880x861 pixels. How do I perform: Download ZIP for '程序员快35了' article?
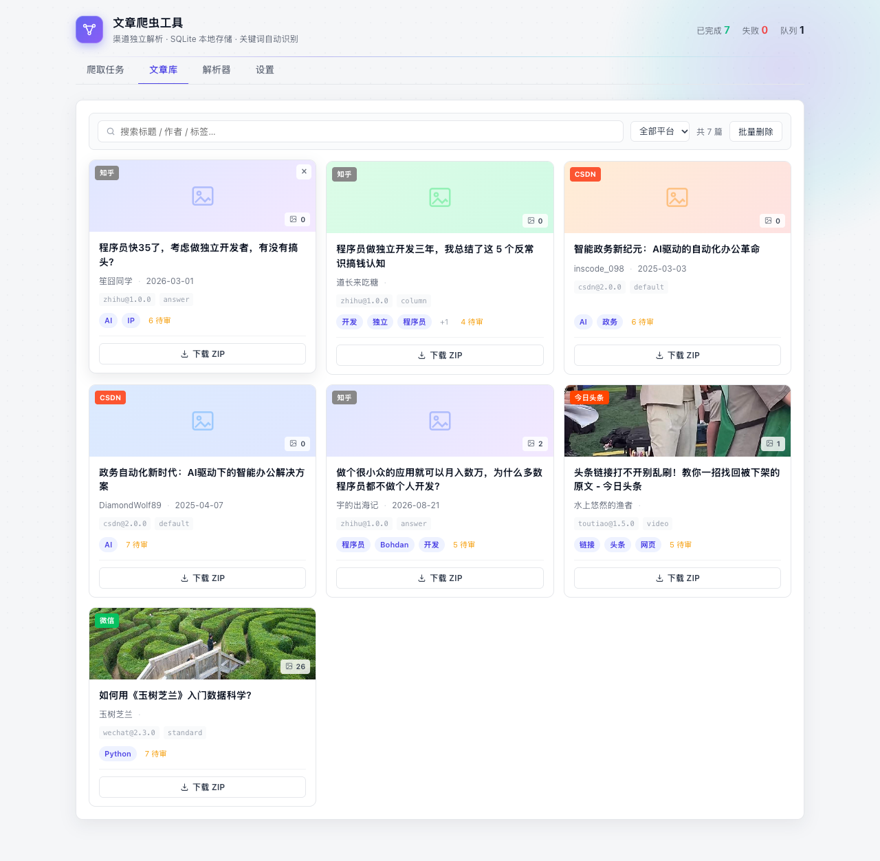point(202,354)
